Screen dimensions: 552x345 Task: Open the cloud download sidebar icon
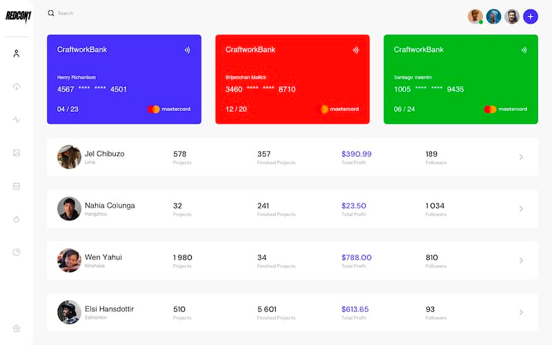(x=16, y=86)
